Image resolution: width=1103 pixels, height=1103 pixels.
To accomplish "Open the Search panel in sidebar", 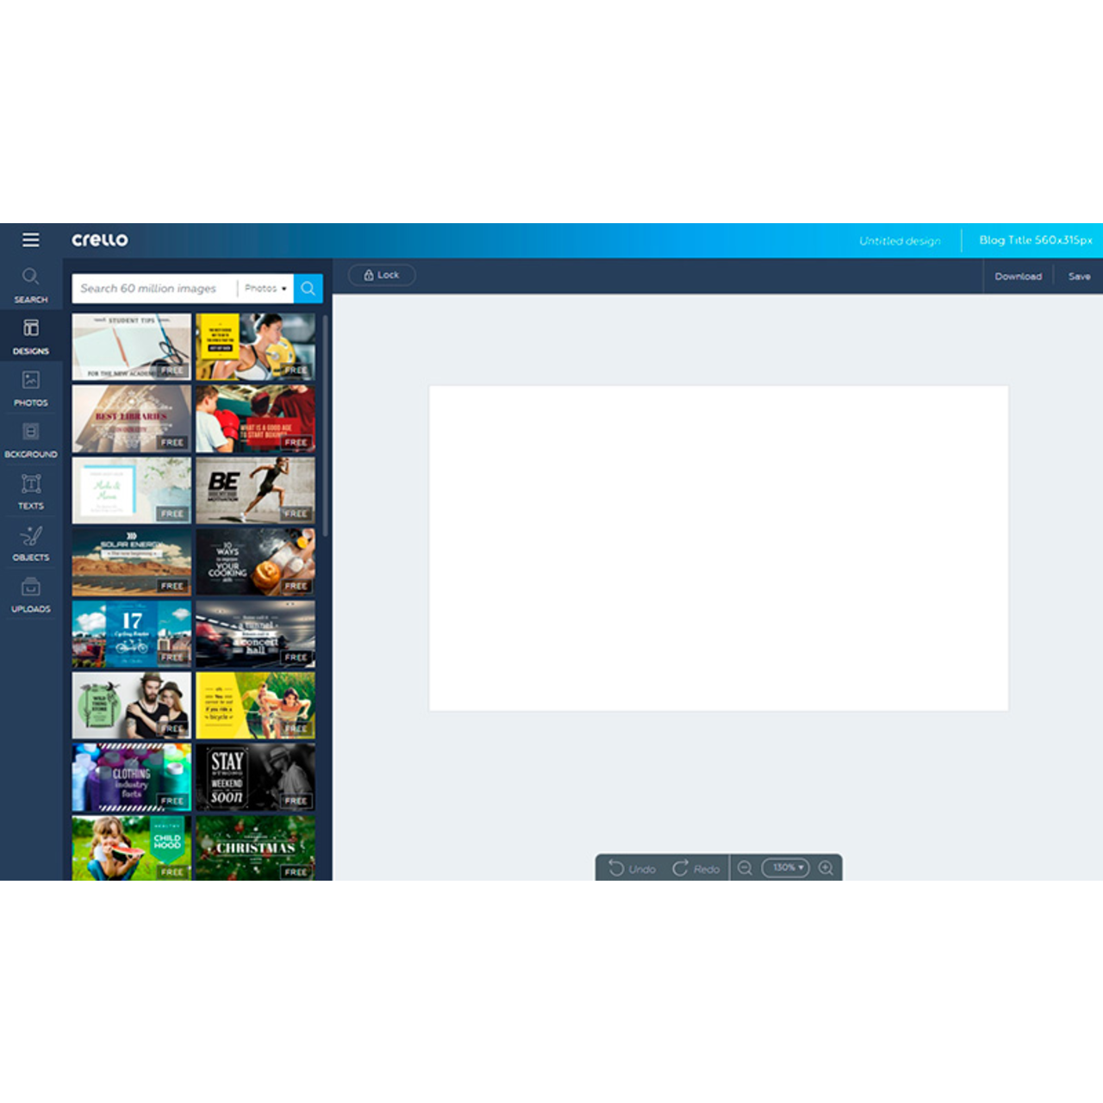I will click(31, 284).
